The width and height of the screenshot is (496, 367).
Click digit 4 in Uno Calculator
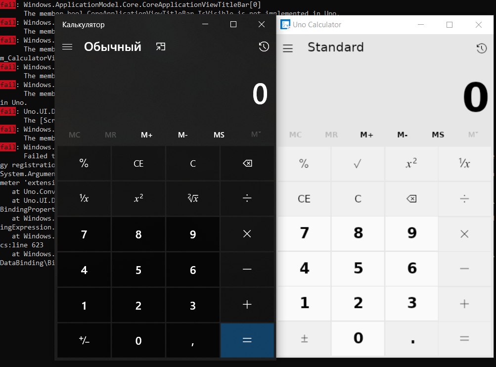(x=304, y=268)
